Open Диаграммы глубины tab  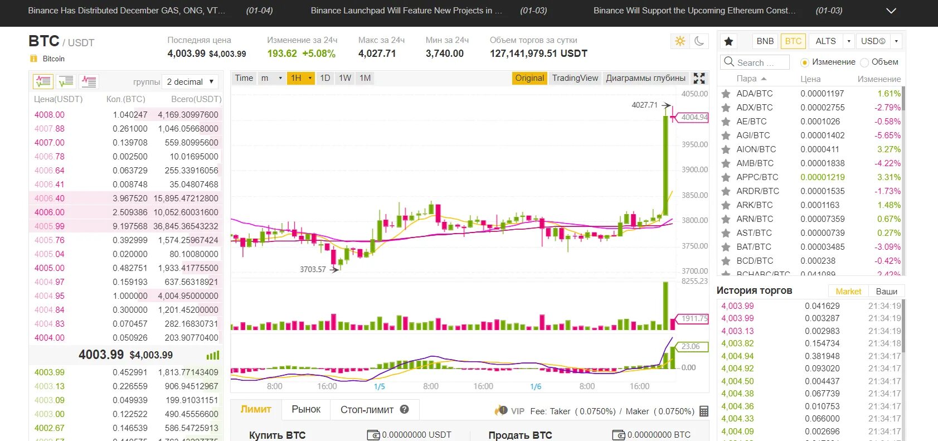[x=646, y=78]
